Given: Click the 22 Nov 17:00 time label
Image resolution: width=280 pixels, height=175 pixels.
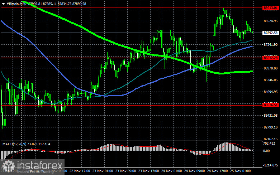Looking at the screenshot, I should pos(80,171).
